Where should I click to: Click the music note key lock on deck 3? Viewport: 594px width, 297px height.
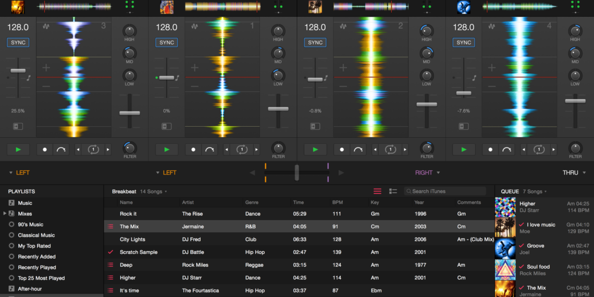pos(29,77)
